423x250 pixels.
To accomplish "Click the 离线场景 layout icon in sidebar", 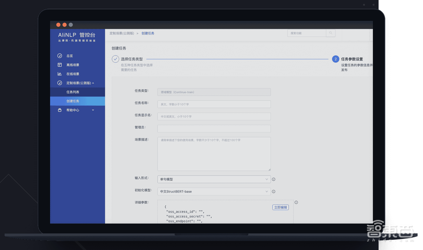I will click(x=60, y=65).
